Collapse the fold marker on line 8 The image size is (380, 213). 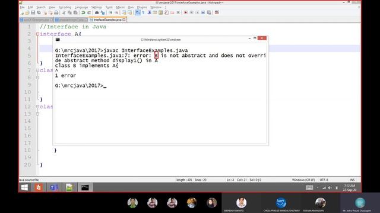tap(37, 78)
